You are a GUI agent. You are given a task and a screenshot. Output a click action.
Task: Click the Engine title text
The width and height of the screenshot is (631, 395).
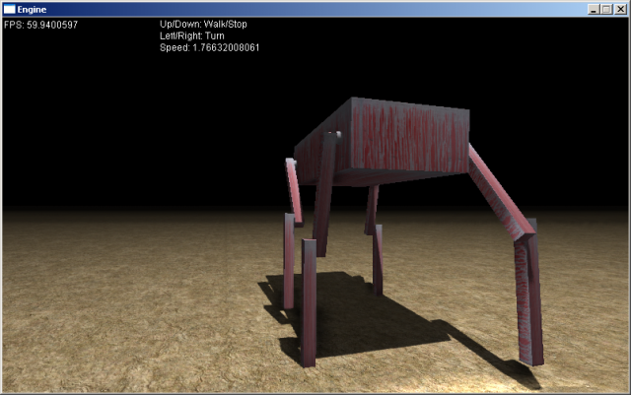(33, 9)
